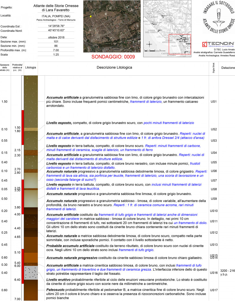
Task: Click the Tecno In Geosolutions logo
Action: (218, 44)
